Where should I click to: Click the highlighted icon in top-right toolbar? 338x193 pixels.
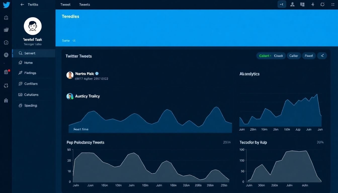tap(282, 4)
